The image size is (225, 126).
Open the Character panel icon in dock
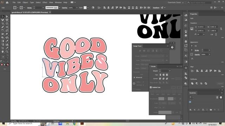click(x=186, y=56)
